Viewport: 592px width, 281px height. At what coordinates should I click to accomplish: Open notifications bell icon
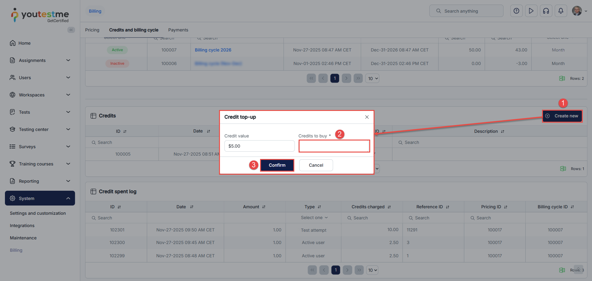[x=561, y=11]
